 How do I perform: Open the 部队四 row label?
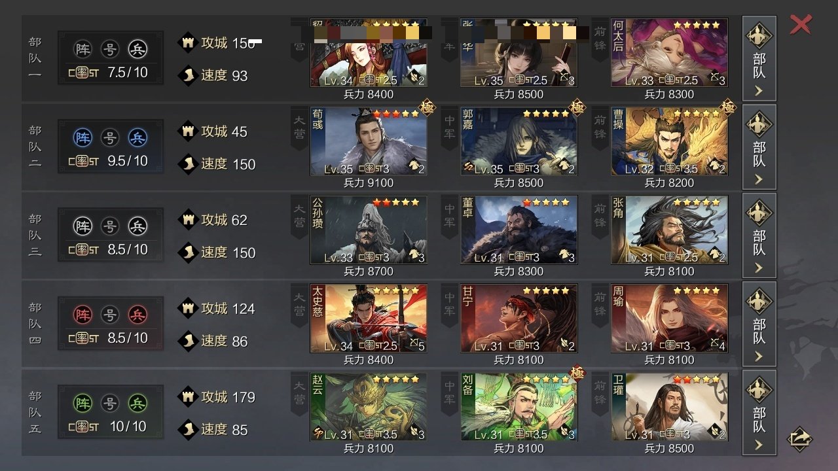(35, 324)
